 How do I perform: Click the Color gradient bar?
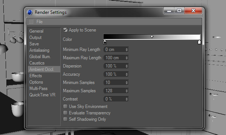tap(152, 37)
